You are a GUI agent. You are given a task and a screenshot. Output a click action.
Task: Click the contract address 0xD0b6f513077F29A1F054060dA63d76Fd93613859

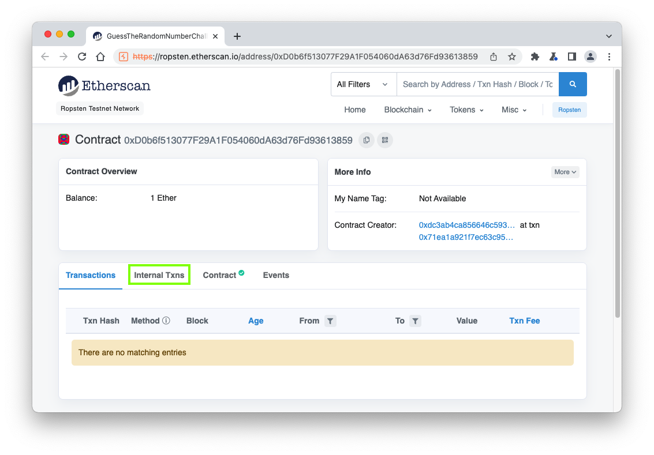pyautogui.click(x=238, y=140)
